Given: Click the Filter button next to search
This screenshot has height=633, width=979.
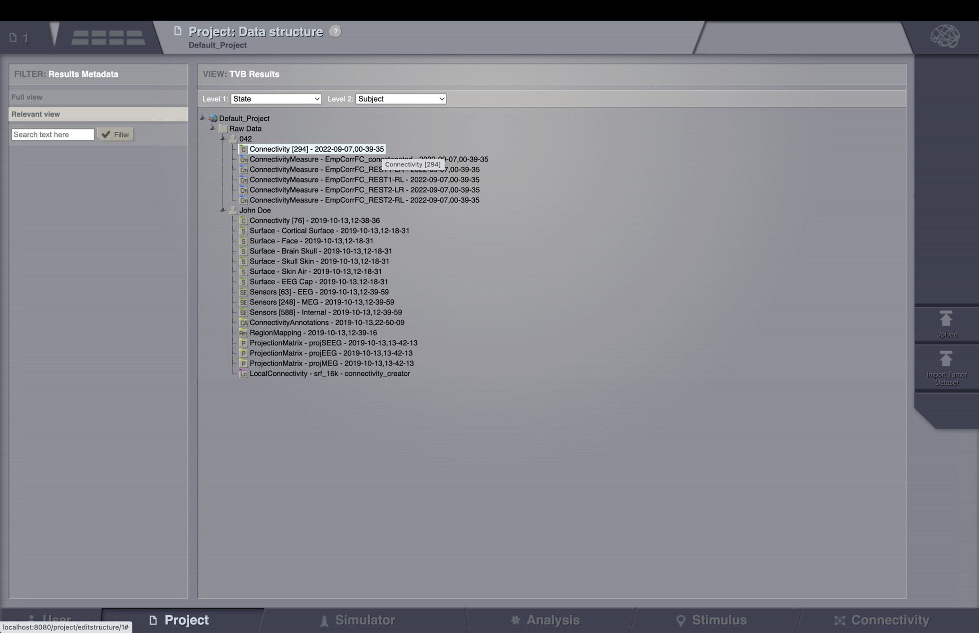Looking at the screenshot, I should point(115,134).
